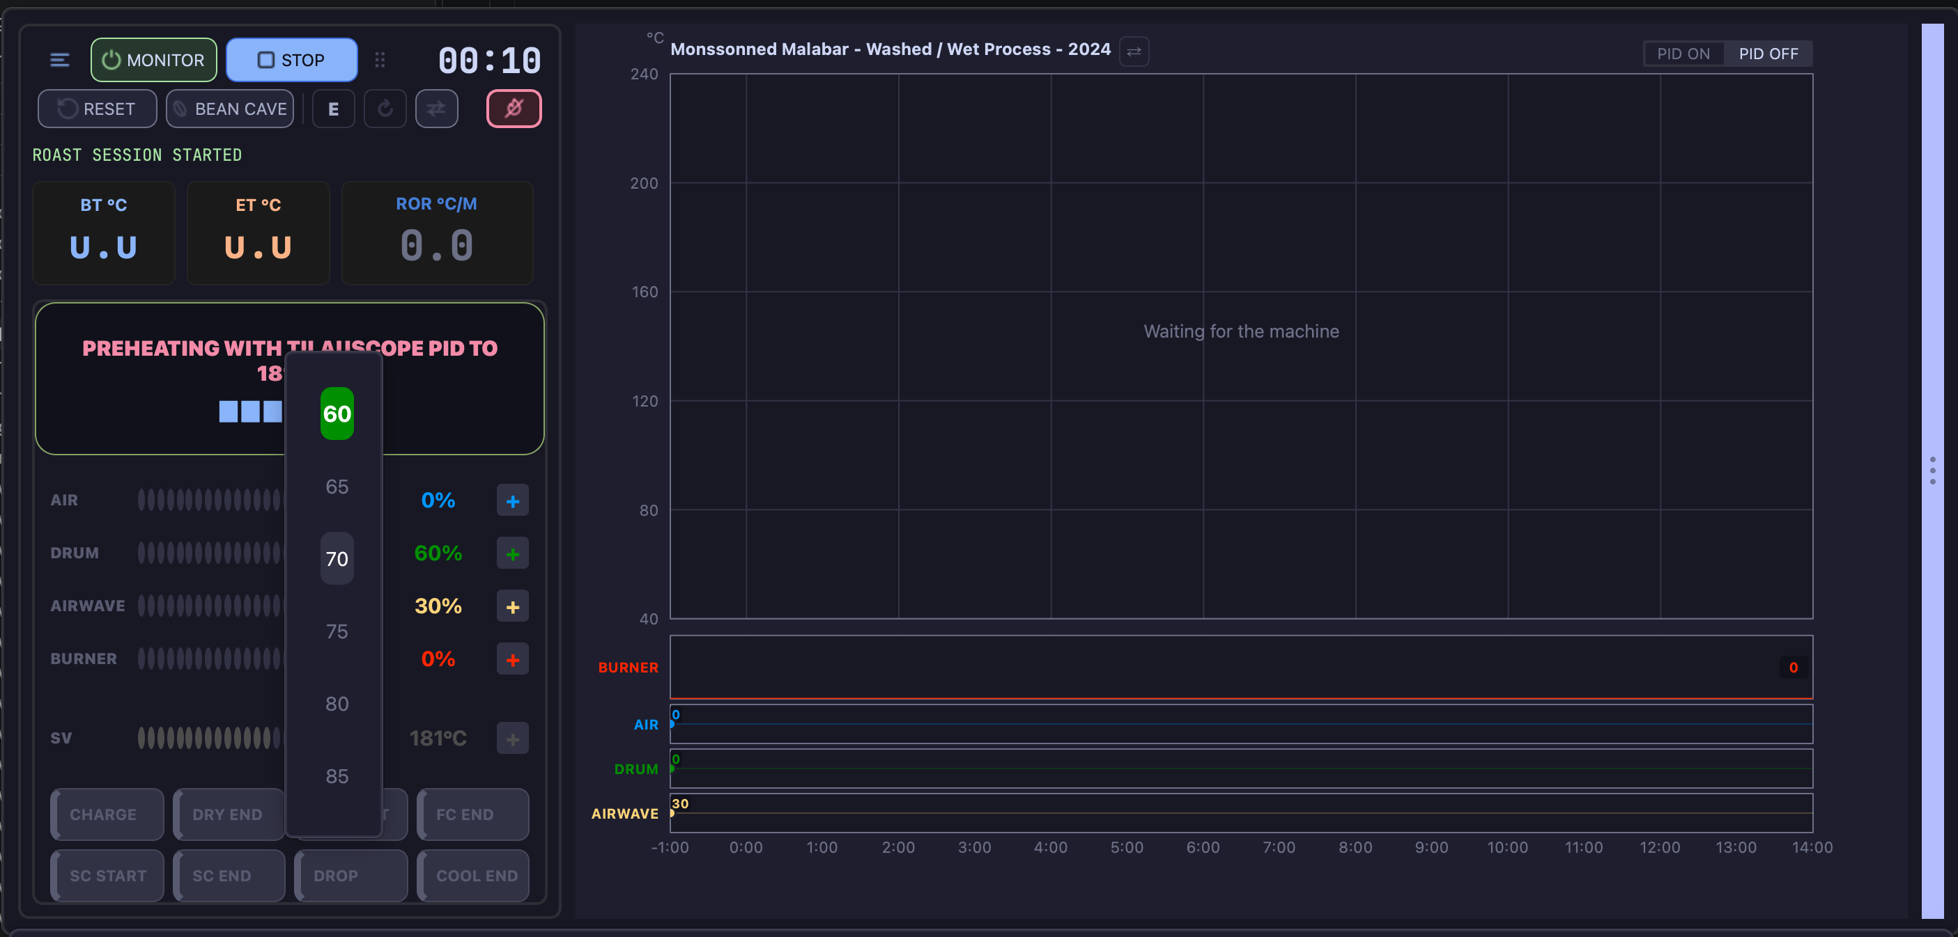The height and width of the screenshot is (937, 1958).
Task: Select 65 in the drum value picker
Action: [x=337, y=486]
